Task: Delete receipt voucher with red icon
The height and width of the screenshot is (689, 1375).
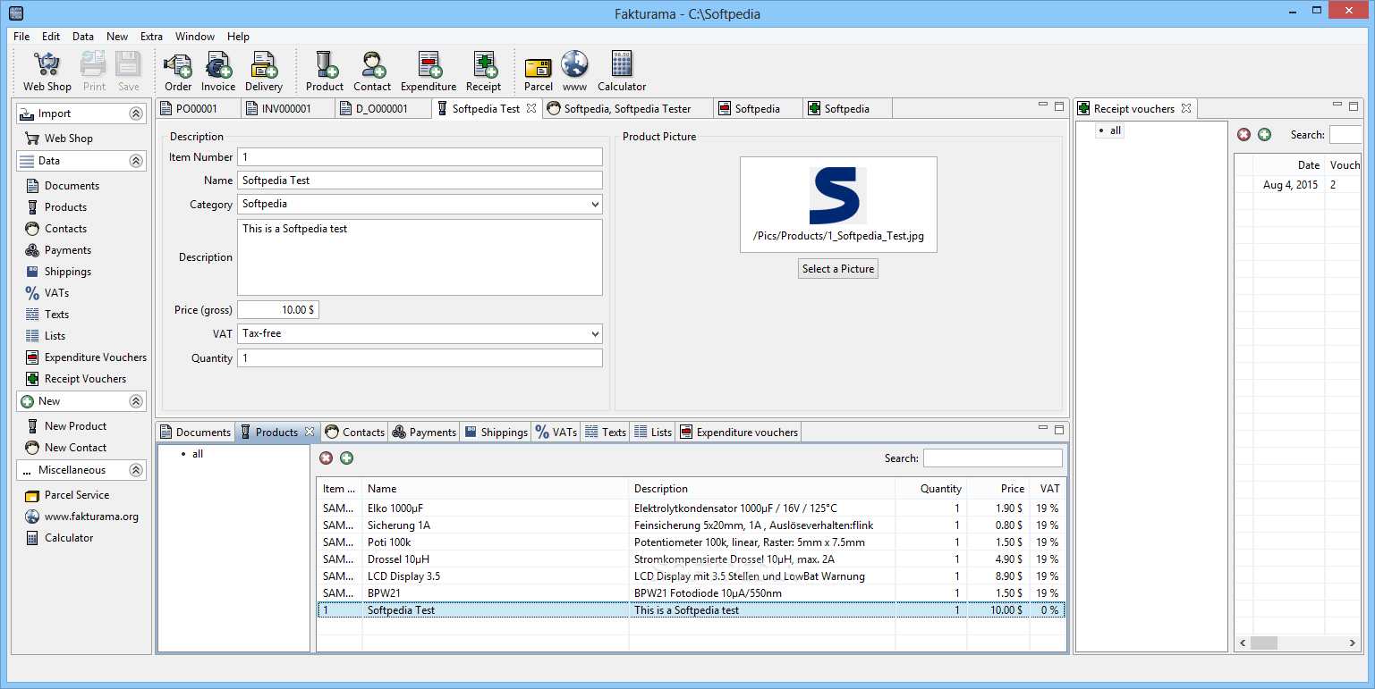Action: 1243,135
